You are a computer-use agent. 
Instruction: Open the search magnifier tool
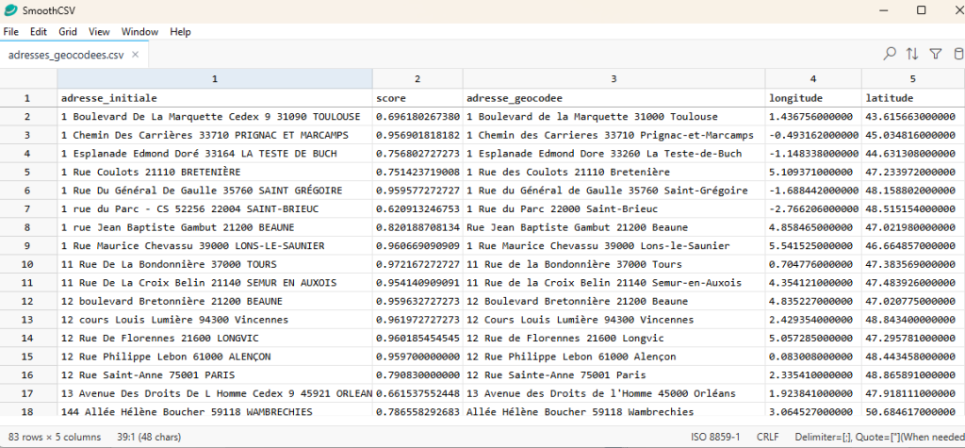point(890,55)
